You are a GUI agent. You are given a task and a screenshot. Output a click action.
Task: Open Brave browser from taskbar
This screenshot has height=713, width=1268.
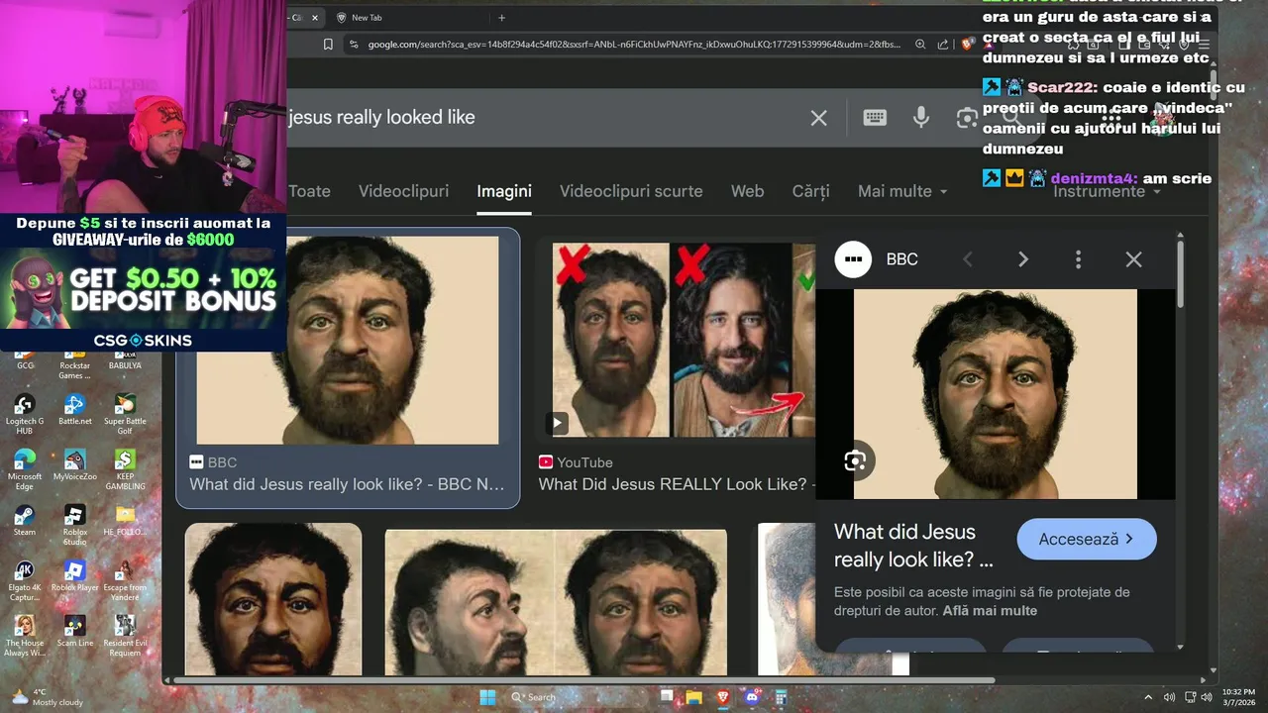pos(723,697)
